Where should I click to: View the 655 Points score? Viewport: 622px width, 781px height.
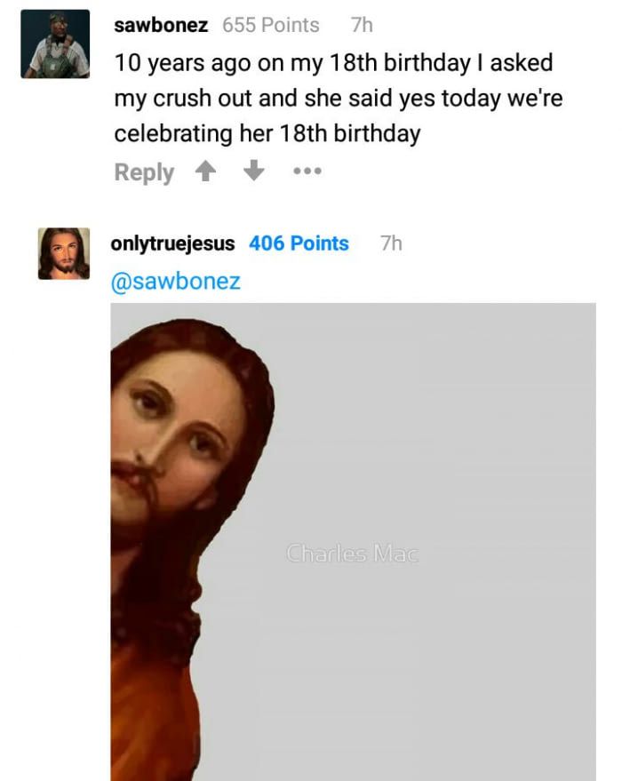click(x=270, y=25)
